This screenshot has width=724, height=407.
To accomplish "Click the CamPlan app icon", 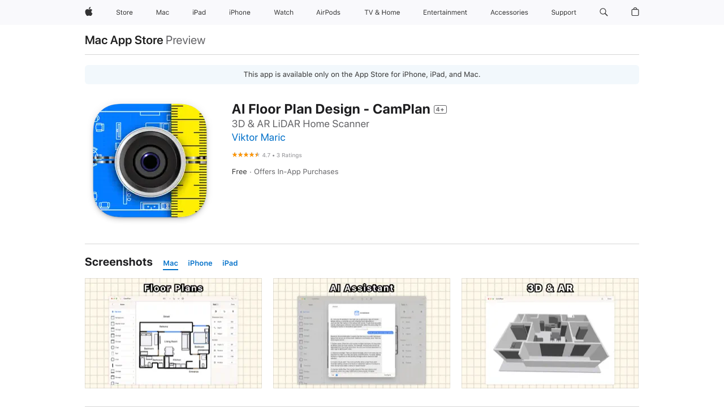I will click(x=150, y=161).
